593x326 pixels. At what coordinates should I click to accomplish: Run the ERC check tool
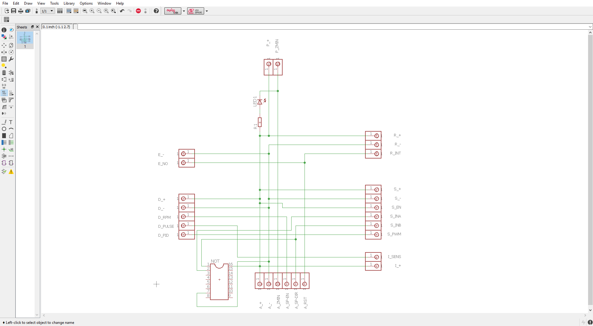pos(4,171)
